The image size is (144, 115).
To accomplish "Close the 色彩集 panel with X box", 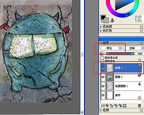I will (141, 31).
